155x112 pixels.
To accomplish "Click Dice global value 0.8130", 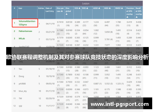I will [69, 22].
